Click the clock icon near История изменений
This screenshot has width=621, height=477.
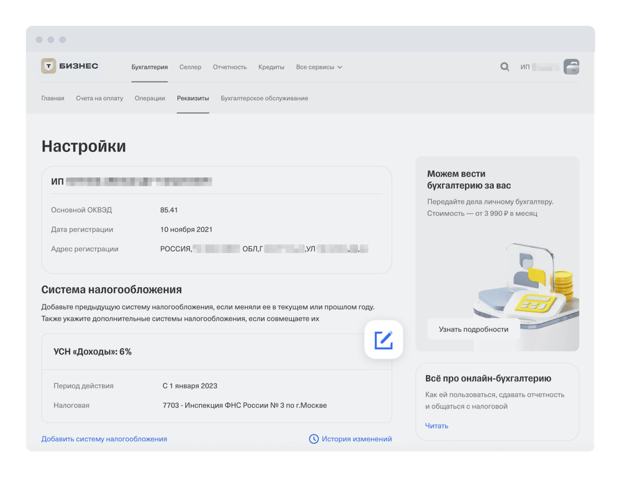[x=314, y=439]
